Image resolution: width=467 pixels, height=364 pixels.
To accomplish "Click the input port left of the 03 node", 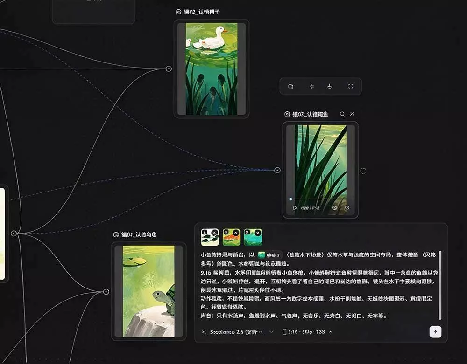I will pos(277,170).
